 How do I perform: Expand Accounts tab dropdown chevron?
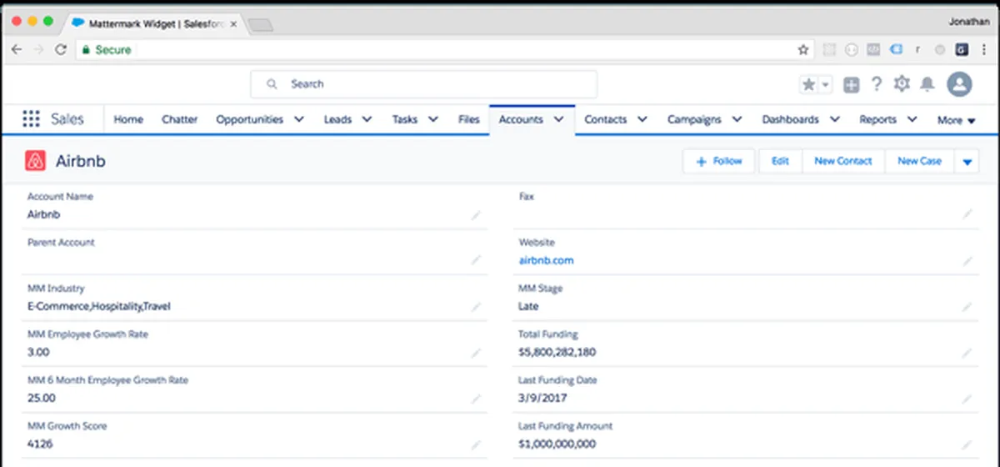point(559,119)
